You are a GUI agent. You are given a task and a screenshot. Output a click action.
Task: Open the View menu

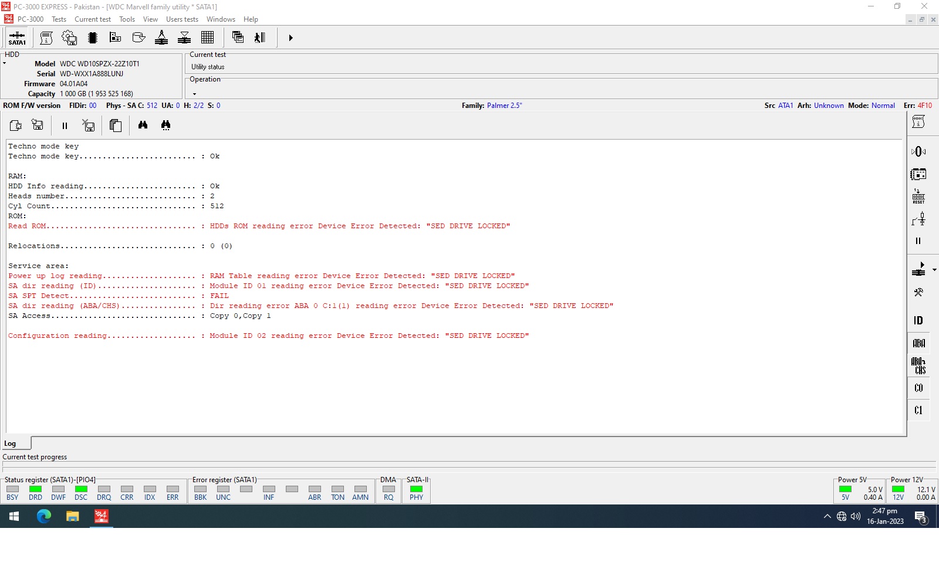tap(150, 19)
